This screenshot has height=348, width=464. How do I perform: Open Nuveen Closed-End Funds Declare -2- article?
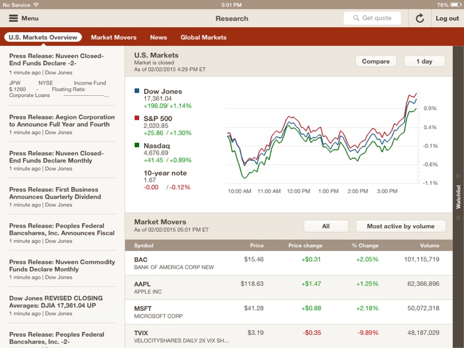click(62, 75)
